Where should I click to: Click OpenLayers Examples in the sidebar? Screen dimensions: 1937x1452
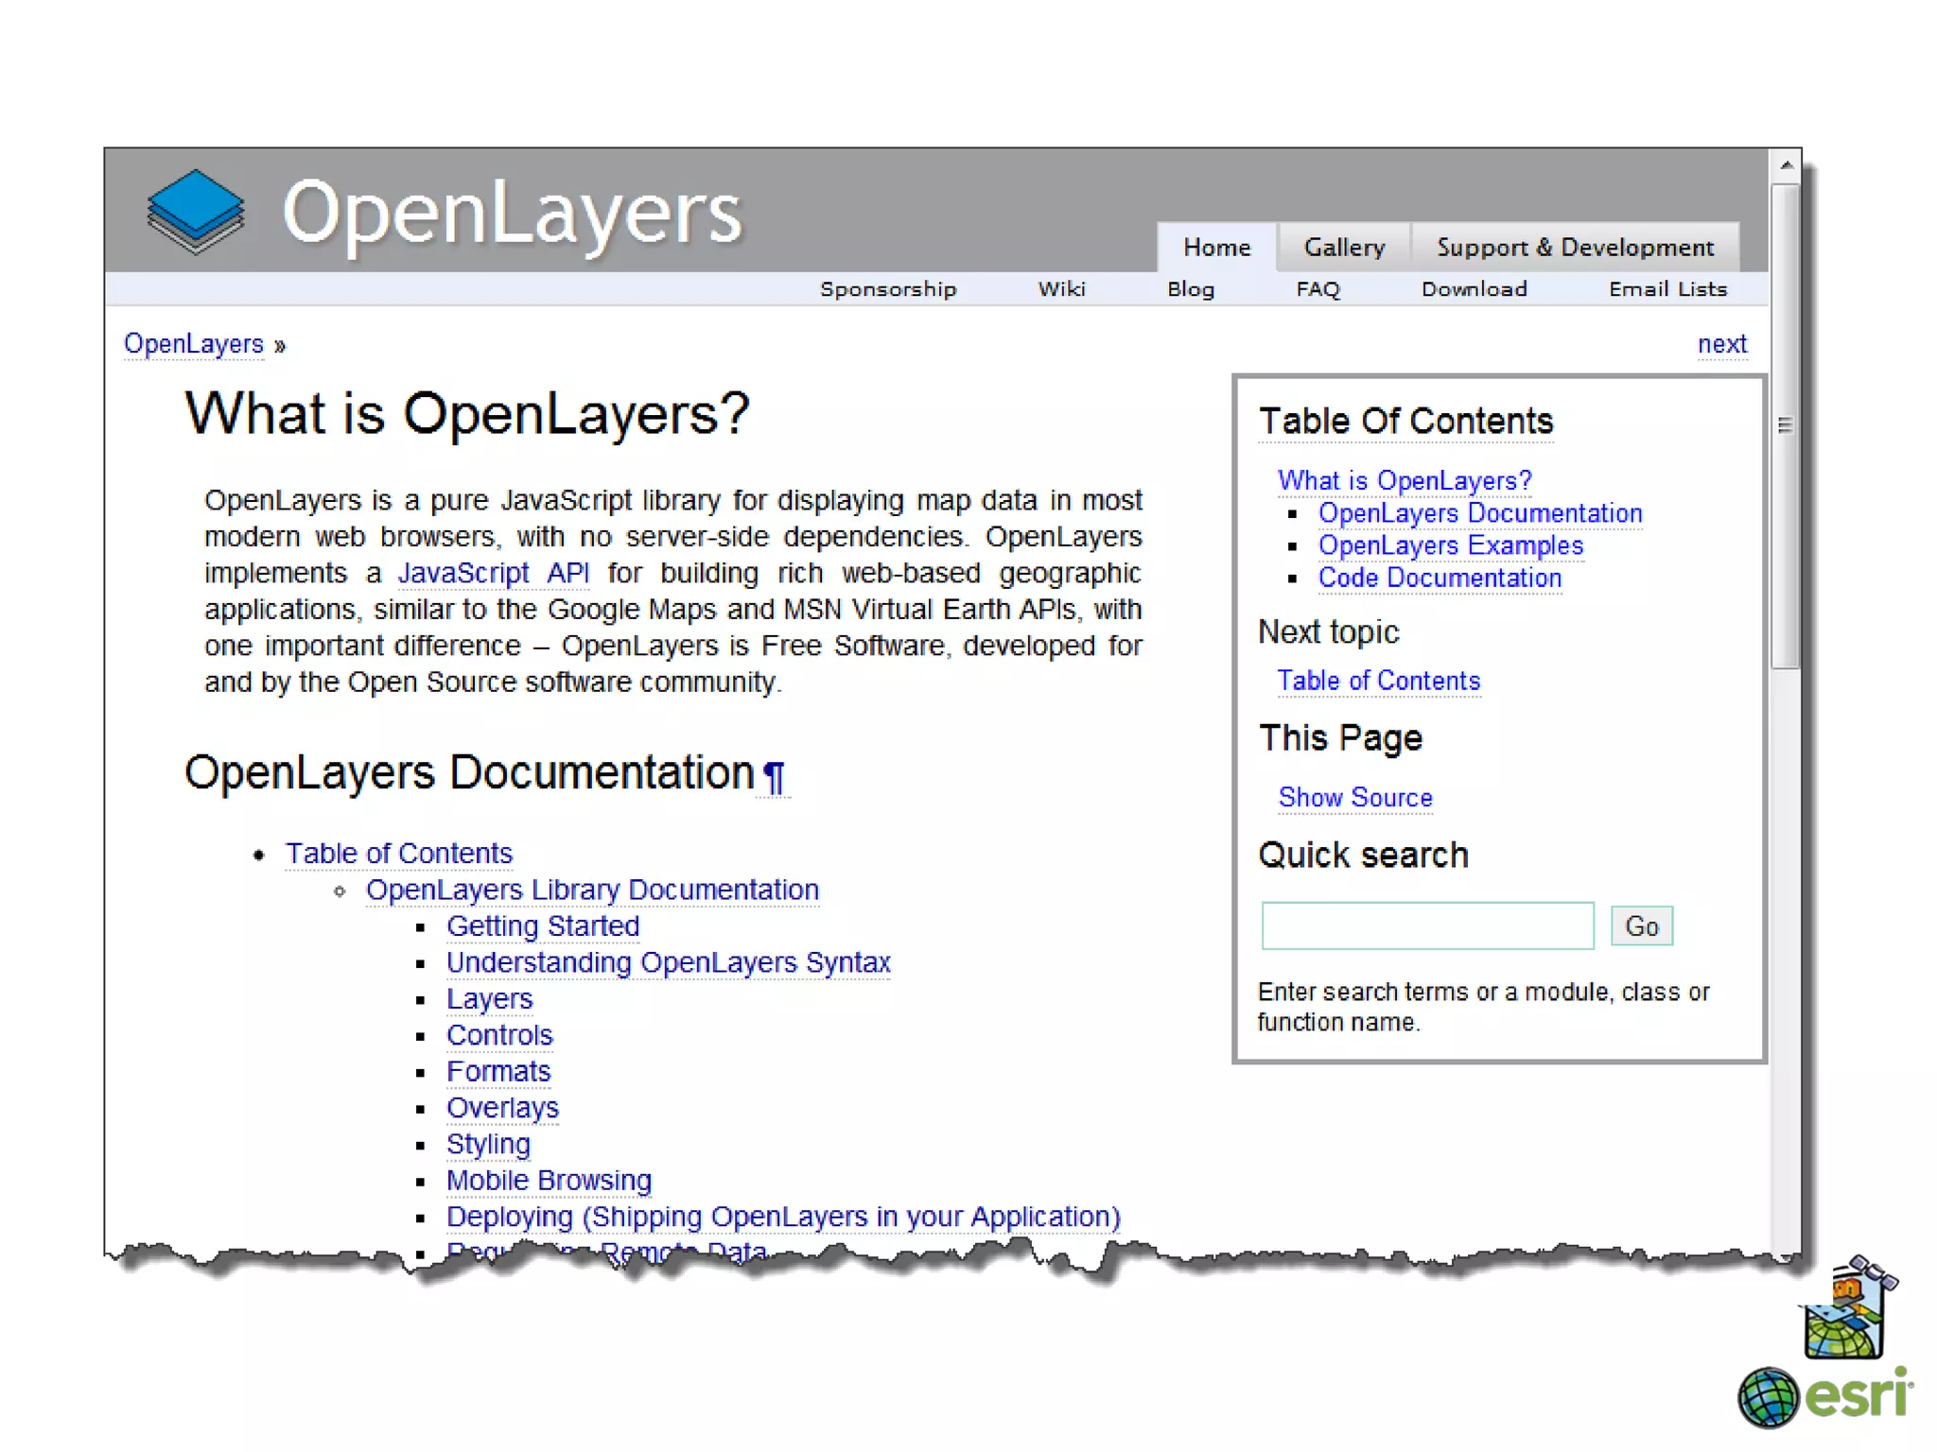[1450, 545]
